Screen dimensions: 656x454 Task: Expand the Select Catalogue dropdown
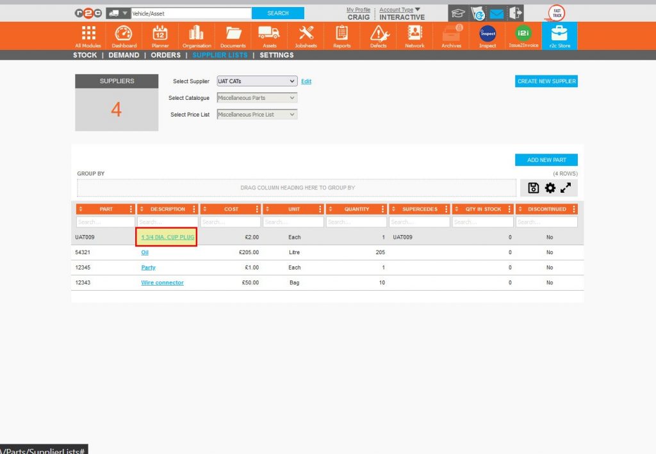[256, 97]
